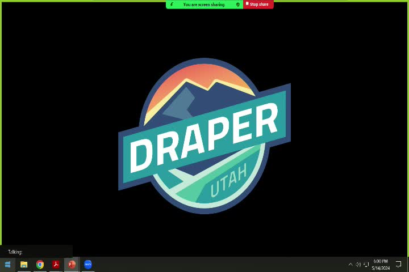Open the Zoom app from the taskbar

point(88,265)
